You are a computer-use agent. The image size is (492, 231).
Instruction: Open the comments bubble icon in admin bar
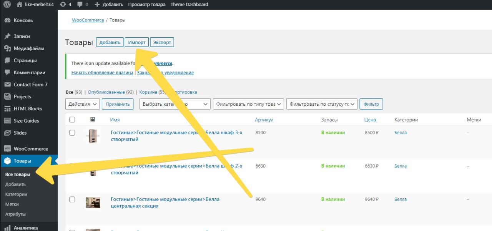click(x=80, y=5)
